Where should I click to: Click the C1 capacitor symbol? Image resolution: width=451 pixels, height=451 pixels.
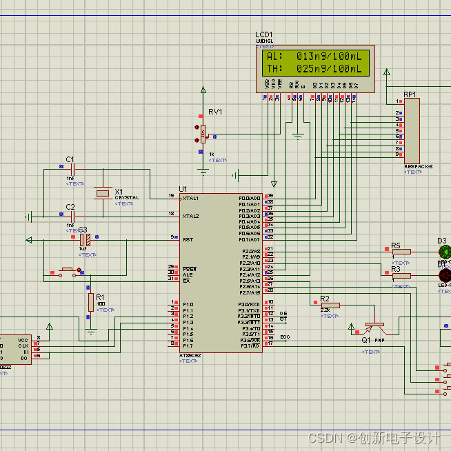[73, 170]
